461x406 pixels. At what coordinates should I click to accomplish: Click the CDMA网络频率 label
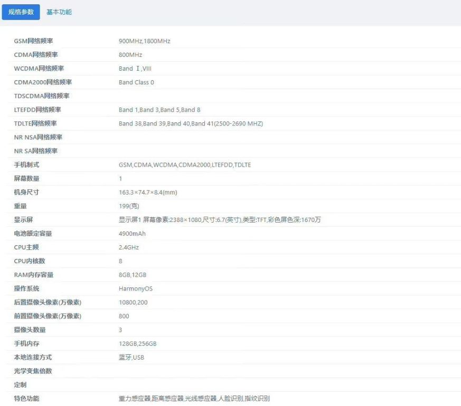pyautogui.click(x=36, y=55)
